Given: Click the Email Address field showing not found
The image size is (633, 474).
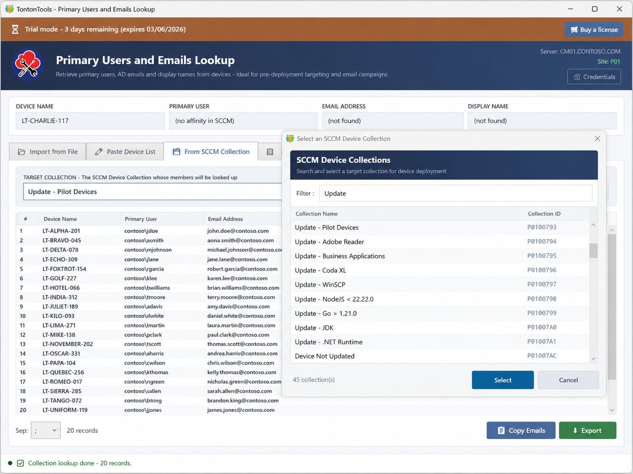Looking at the screenshot, I should click(x=393, y=121).
